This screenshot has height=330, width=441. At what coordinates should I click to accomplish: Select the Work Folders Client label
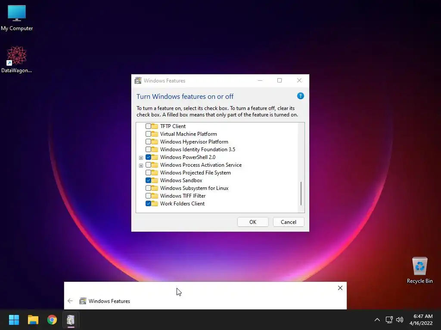click(x=182, y=203)
